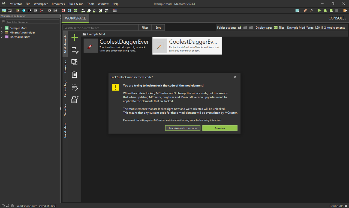
Task: Click the armor pack creator icon
Action: click(101, 11)
